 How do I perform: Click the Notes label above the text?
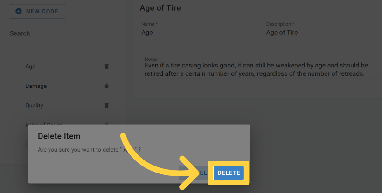coord(151,60)
